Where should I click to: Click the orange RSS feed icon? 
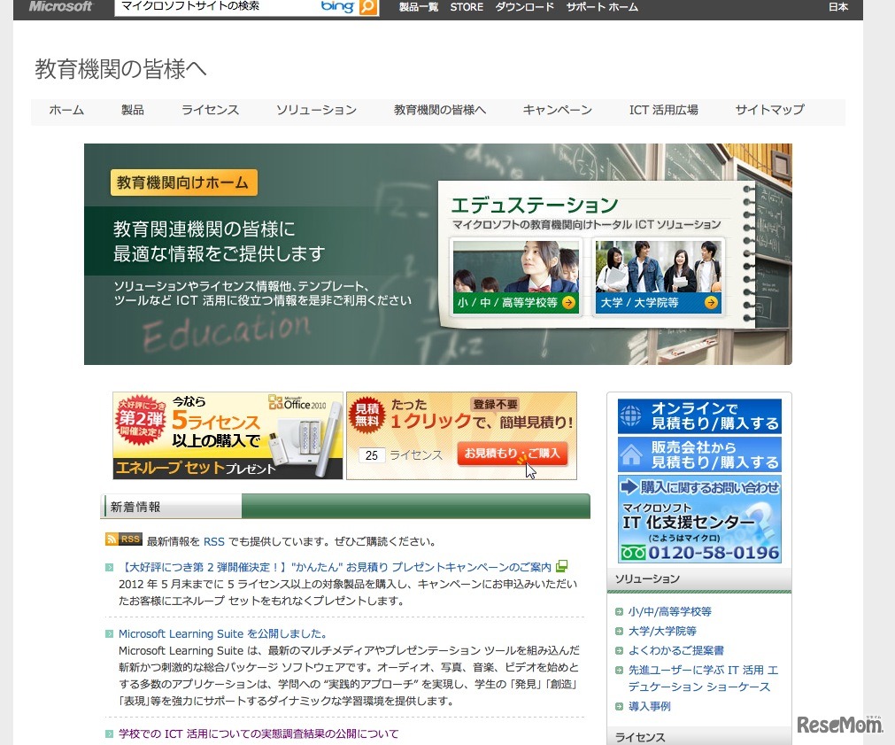[123, 539]
